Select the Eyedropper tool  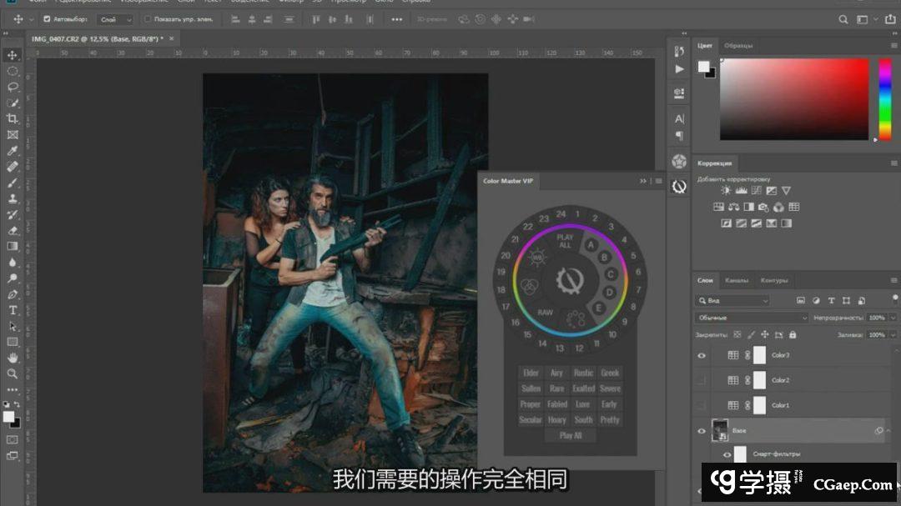pyautogui.click(x=13, y=151)
